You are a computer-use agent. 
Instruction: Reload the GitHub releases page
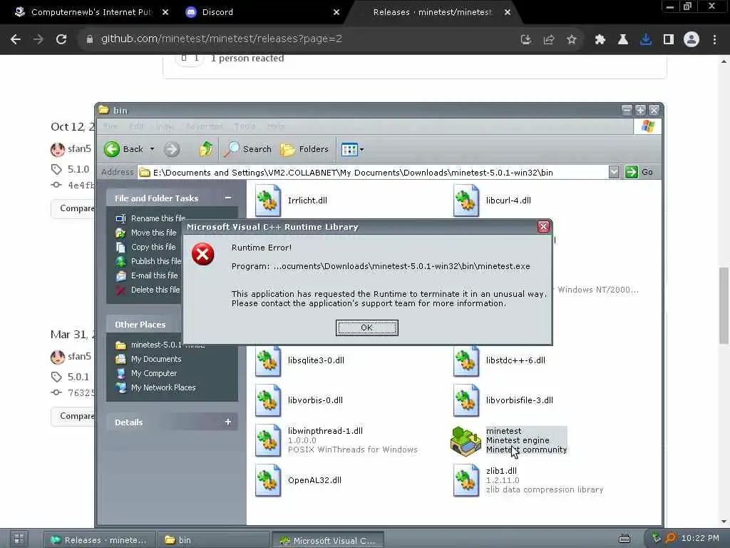[x=61, y=39]
